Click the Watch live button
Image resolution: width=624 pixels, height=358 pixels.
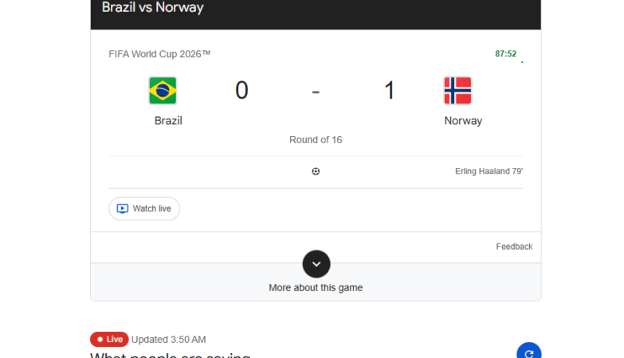coord(144,208)
